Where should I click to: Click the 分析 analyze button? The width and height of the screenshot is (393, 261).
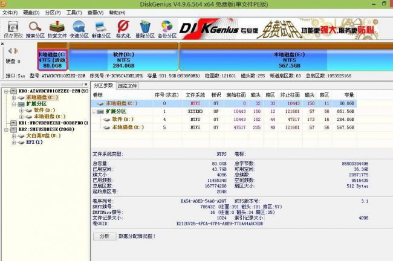point(105,236)
